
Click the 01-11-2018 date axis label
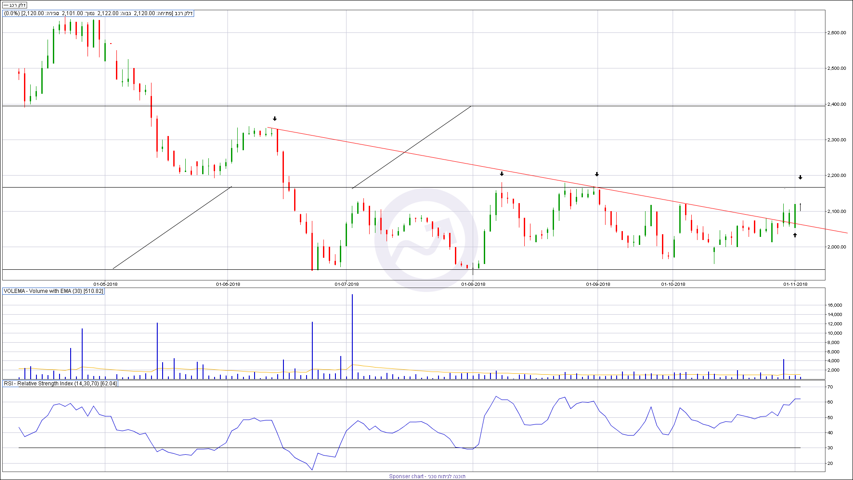(x=795, y=284)
